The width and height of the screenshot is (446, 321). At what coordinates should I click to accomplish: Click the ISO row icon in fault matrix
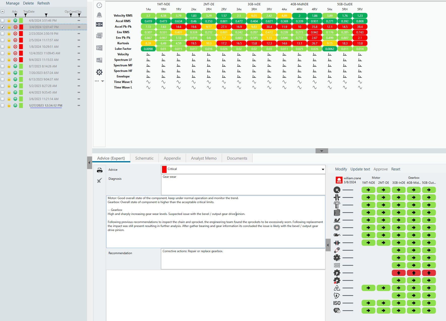tap(337, 303)
